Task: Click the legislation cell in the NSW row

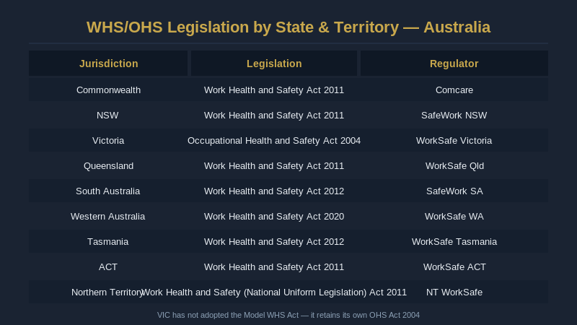Action: (274, 116)
